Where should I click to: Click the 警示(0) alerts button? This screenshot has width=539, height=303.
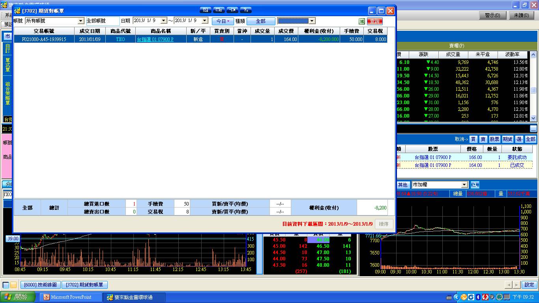[493, 15]
